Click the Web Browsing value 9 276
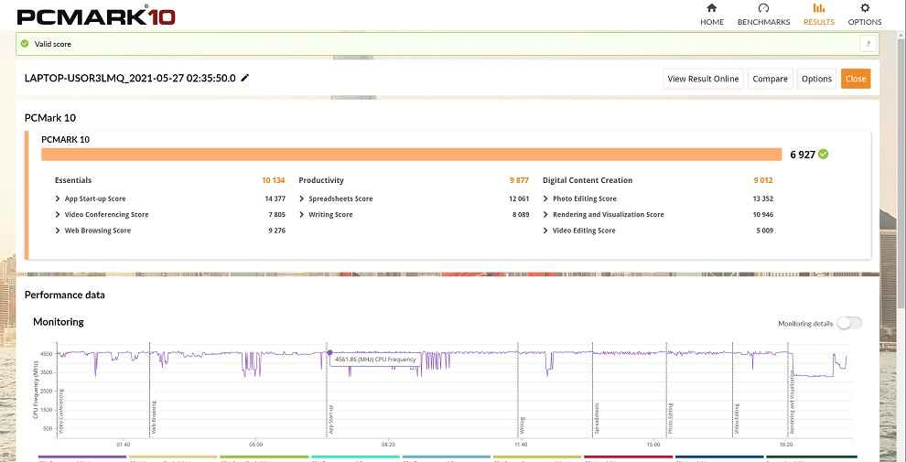 pyautogui.click(x=276, y=231)
